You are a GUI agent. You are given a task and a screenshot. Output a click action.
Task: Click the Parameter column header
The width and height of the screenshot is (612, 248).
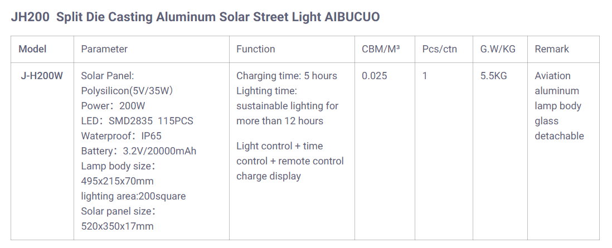click(x=104, y=49)
